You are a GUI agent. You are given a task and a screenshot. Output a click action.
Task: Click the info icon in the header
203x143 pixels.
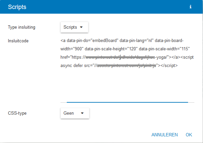pos(190,7)
